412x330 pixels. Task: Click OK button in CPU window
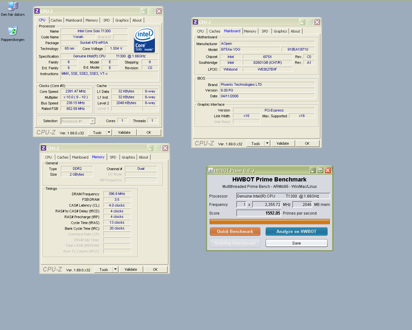149,132
